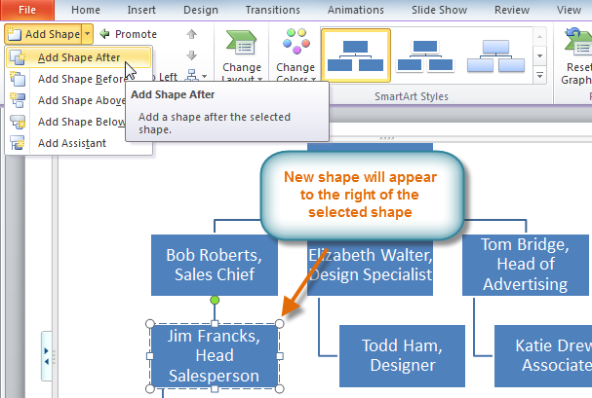Switch to the Transitions tab
Screen dimensions: 592x398
(x=272, y=10)
